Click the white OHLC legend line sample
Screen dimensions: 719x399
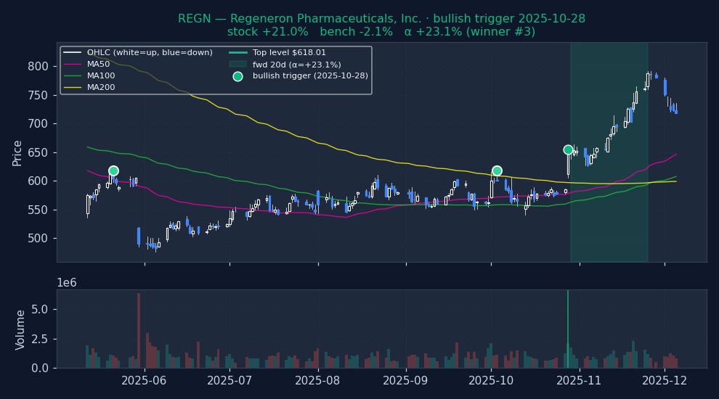tap(73, 53)
